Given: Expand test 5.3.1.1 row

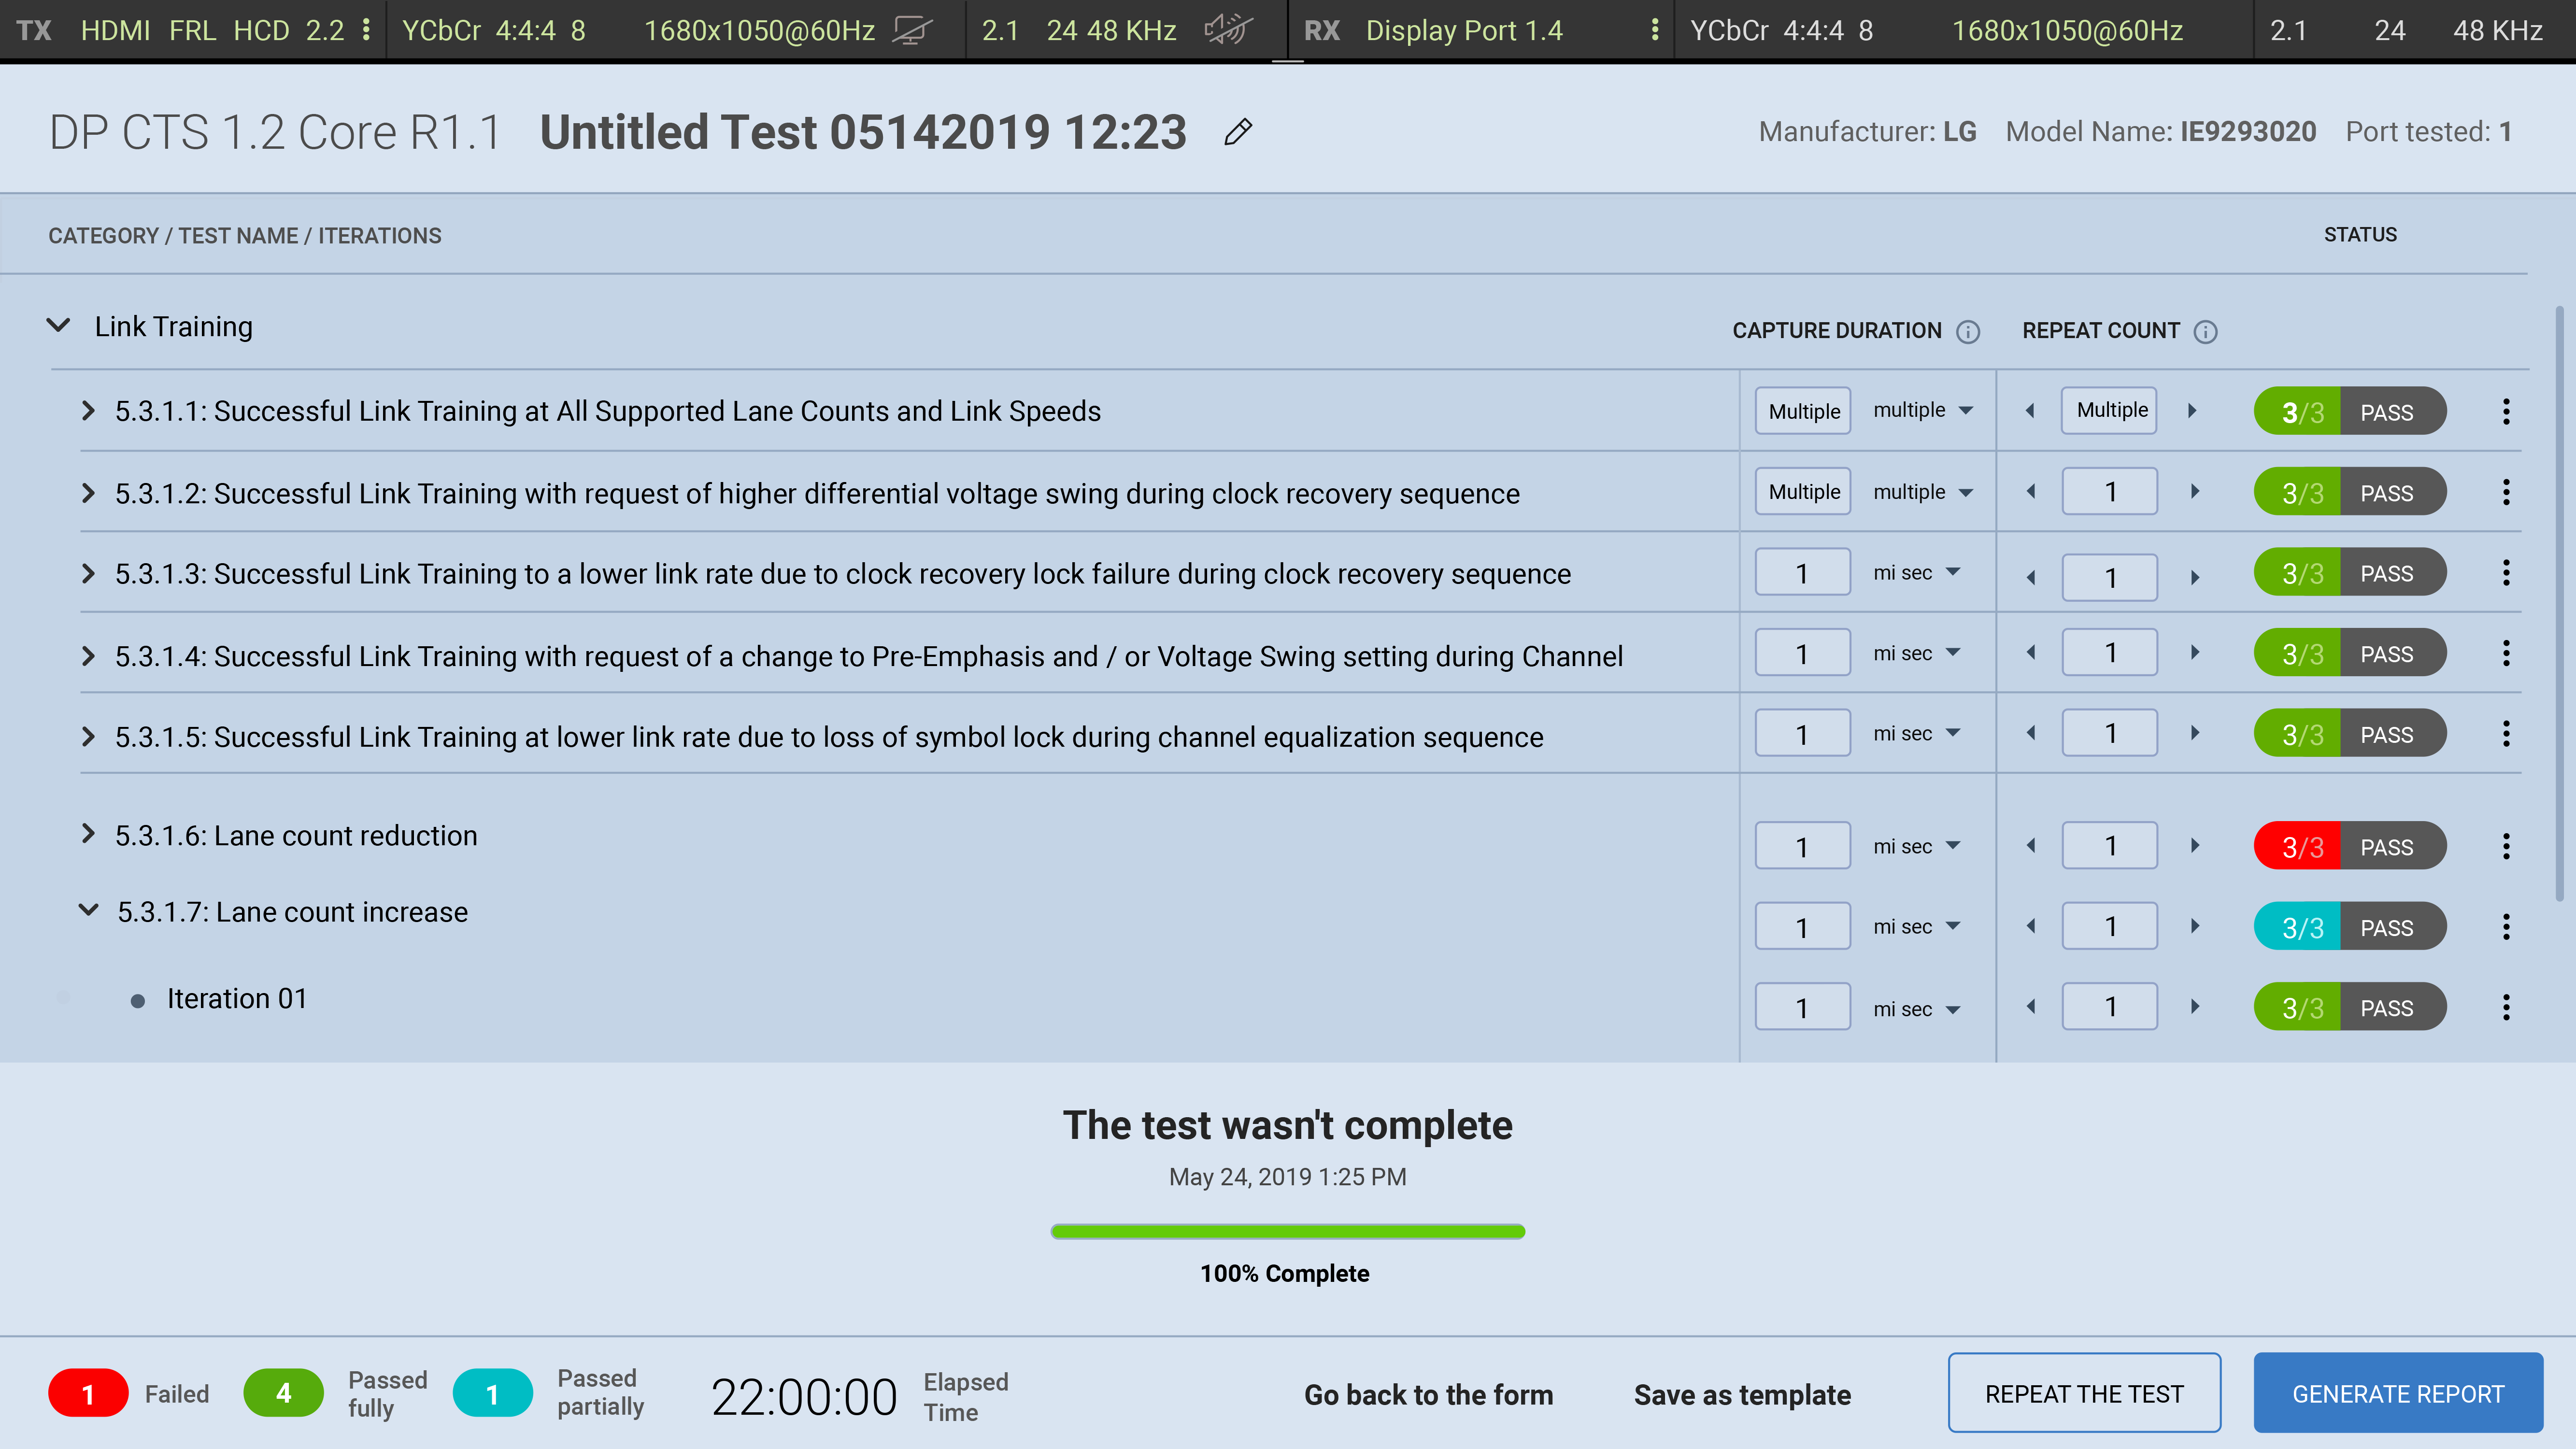Looking at the screenshot, I should click(x=88, y=411).
